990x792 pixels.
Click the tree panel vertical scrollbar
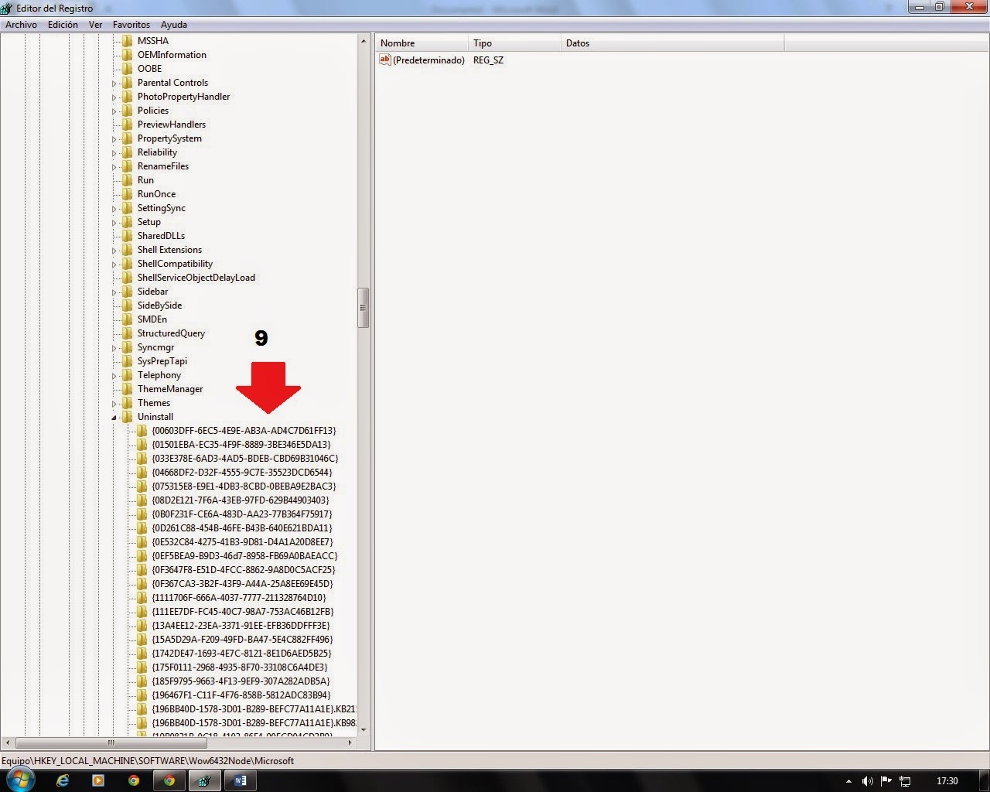[363, 307]
